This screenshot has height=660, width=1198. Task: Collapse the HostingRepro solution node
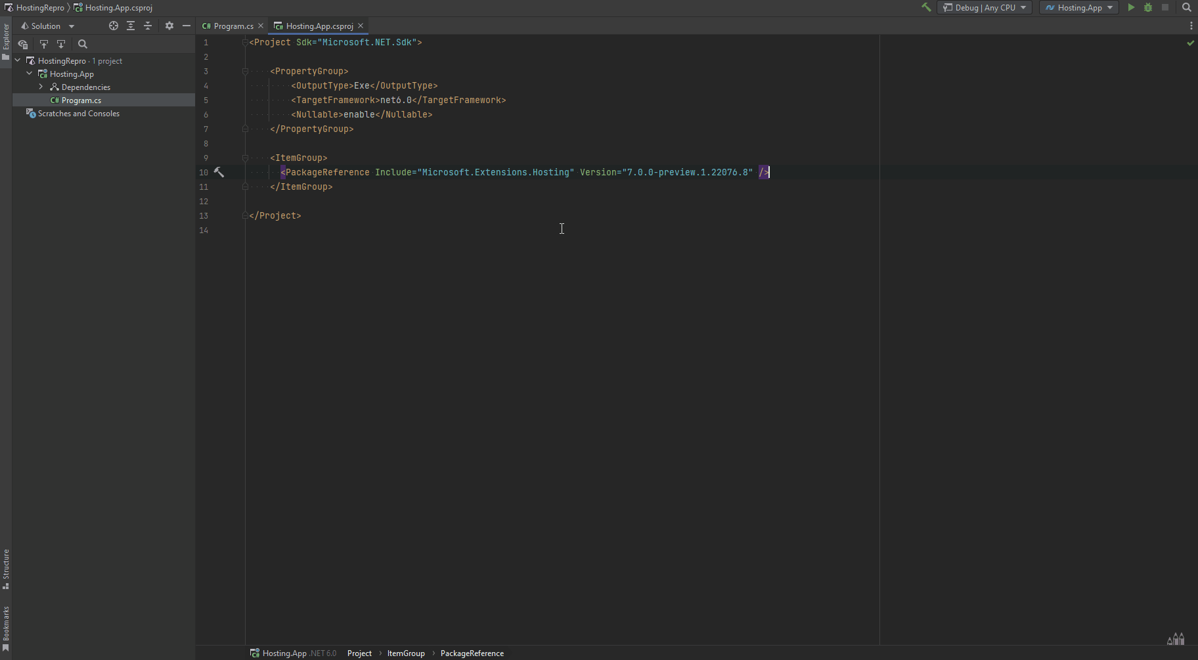pyautogui.click(x=18, y=60)
